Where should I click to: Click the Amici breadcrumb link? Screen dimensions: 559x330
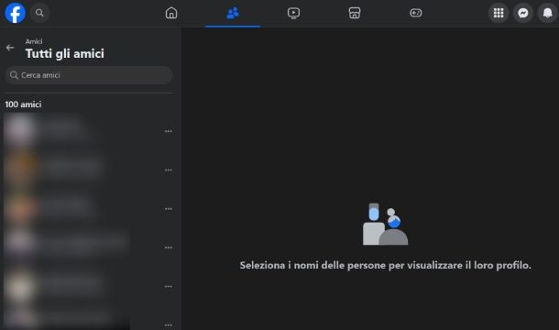[34, 41]
